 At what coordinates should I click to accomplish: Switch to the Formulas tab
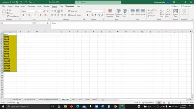pyautogui.click(x=31, y=6)
